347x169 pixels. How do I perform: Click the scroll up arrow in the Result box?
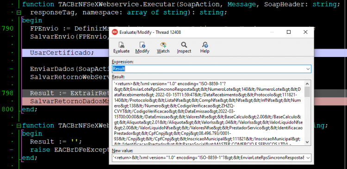pyautogui.click(x=307, y=84)
